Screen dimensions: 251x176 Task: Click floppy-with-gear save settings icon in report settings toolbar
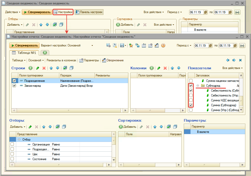point(109,45)
